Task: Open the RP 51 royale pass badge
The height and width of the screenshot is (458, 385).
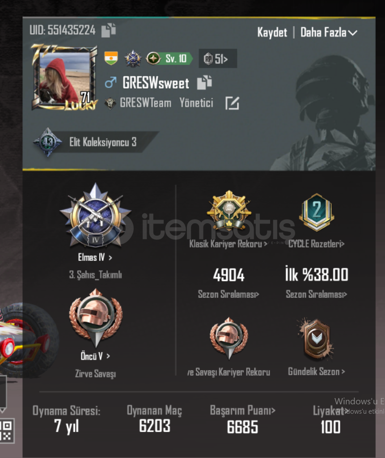Action: [x=218, y=59]
